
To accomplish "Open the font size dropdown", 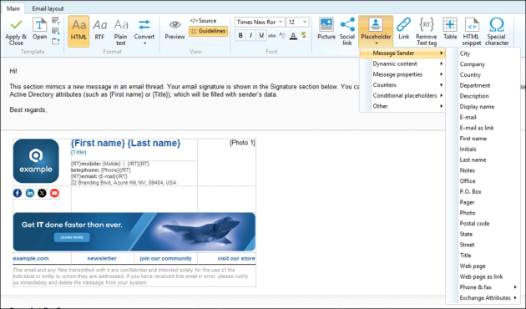I will (x=297, y=23).
